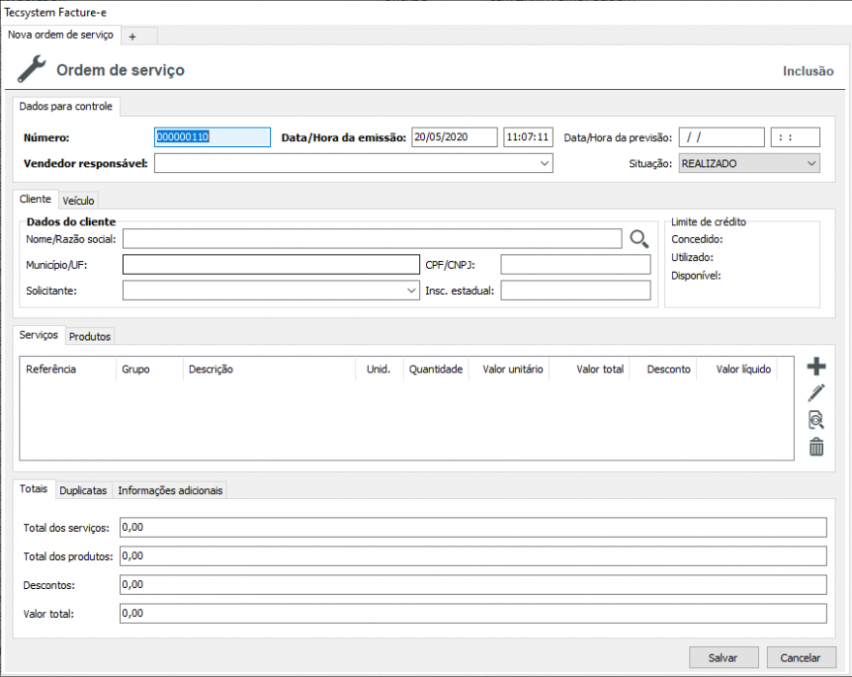The width and height of the screenshot is (852, 677).
Task: Edit selected service with pencil icon
Action: tap(816, 393)
